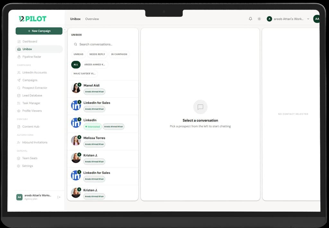Click the Lead Database icon
The width and height of the screenshot is (329, 228).
[19, 96]
